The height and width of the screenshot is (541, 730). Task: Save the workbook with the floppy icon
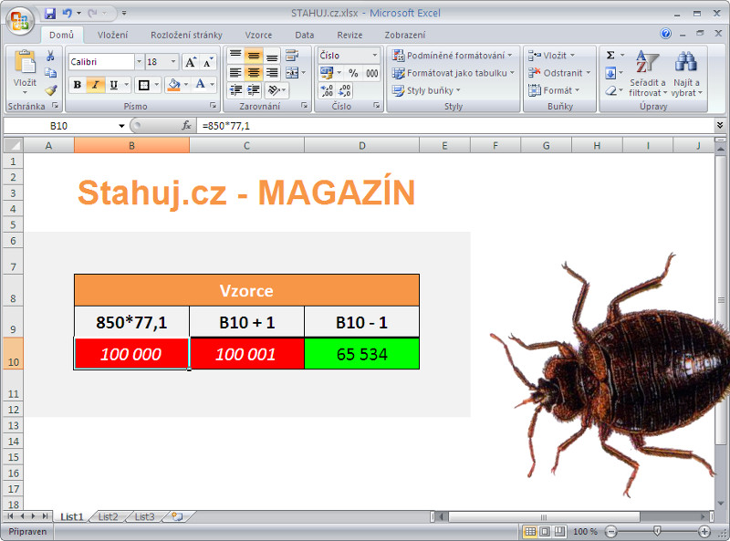click(50, 13)
